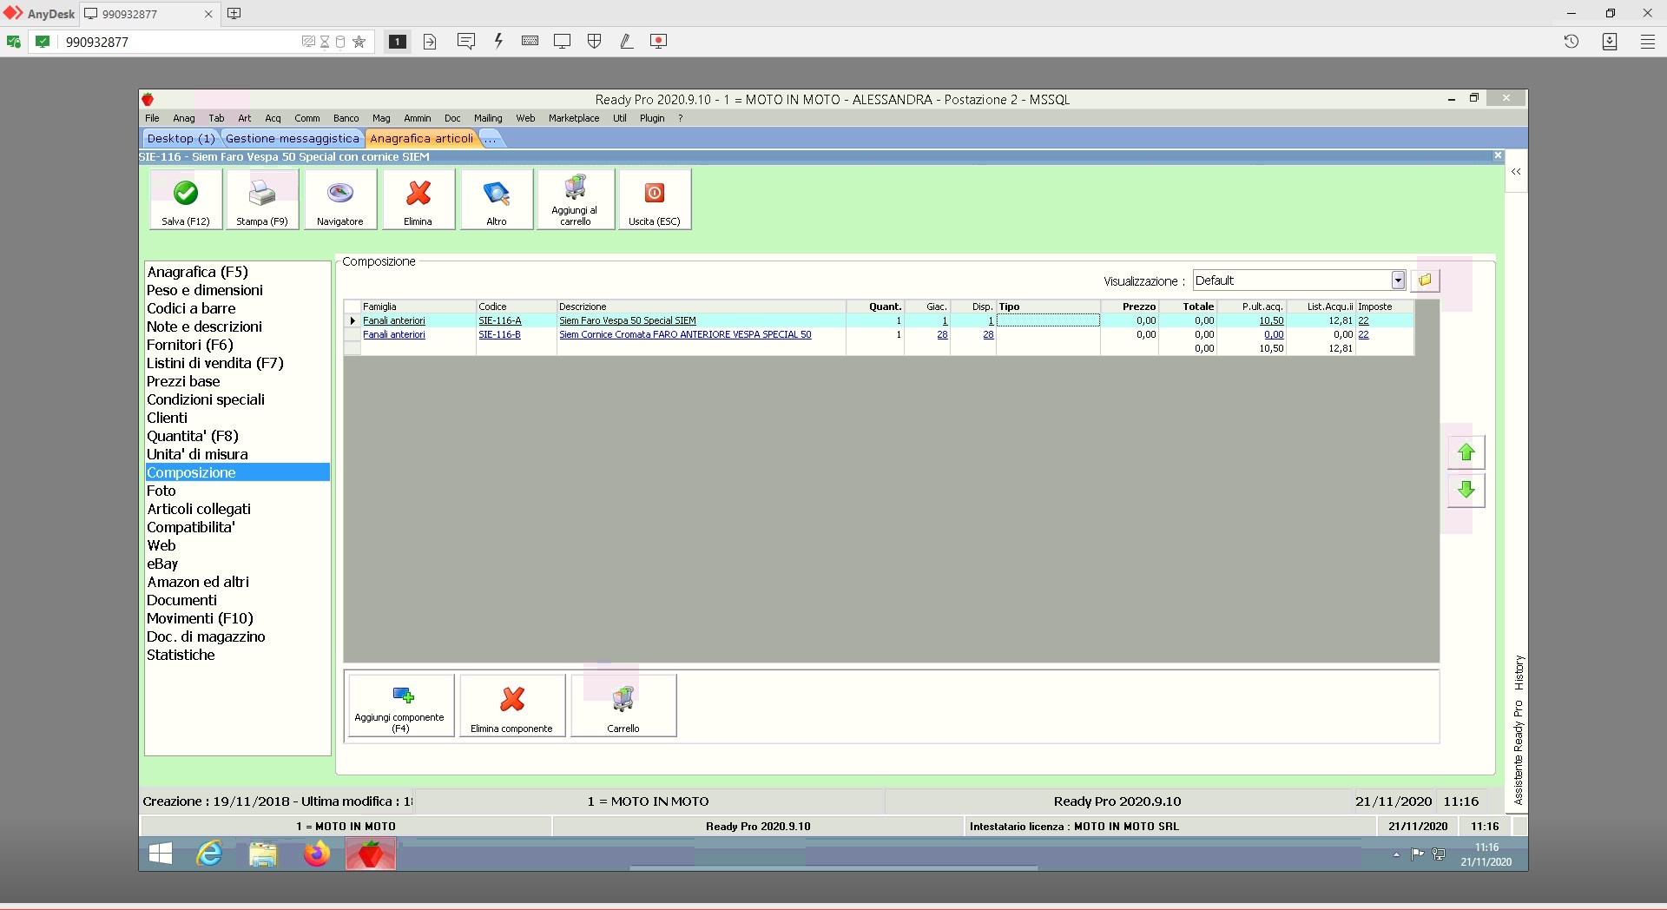The height and width of the screenshot is (910, 1667).
Task: Open AnyDesk hamburger menu
Action: point(1647,41)
